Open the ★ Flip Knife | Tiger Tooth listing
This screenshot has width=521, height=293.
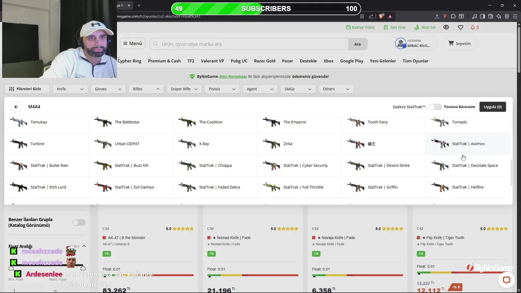tap(443, 238)
